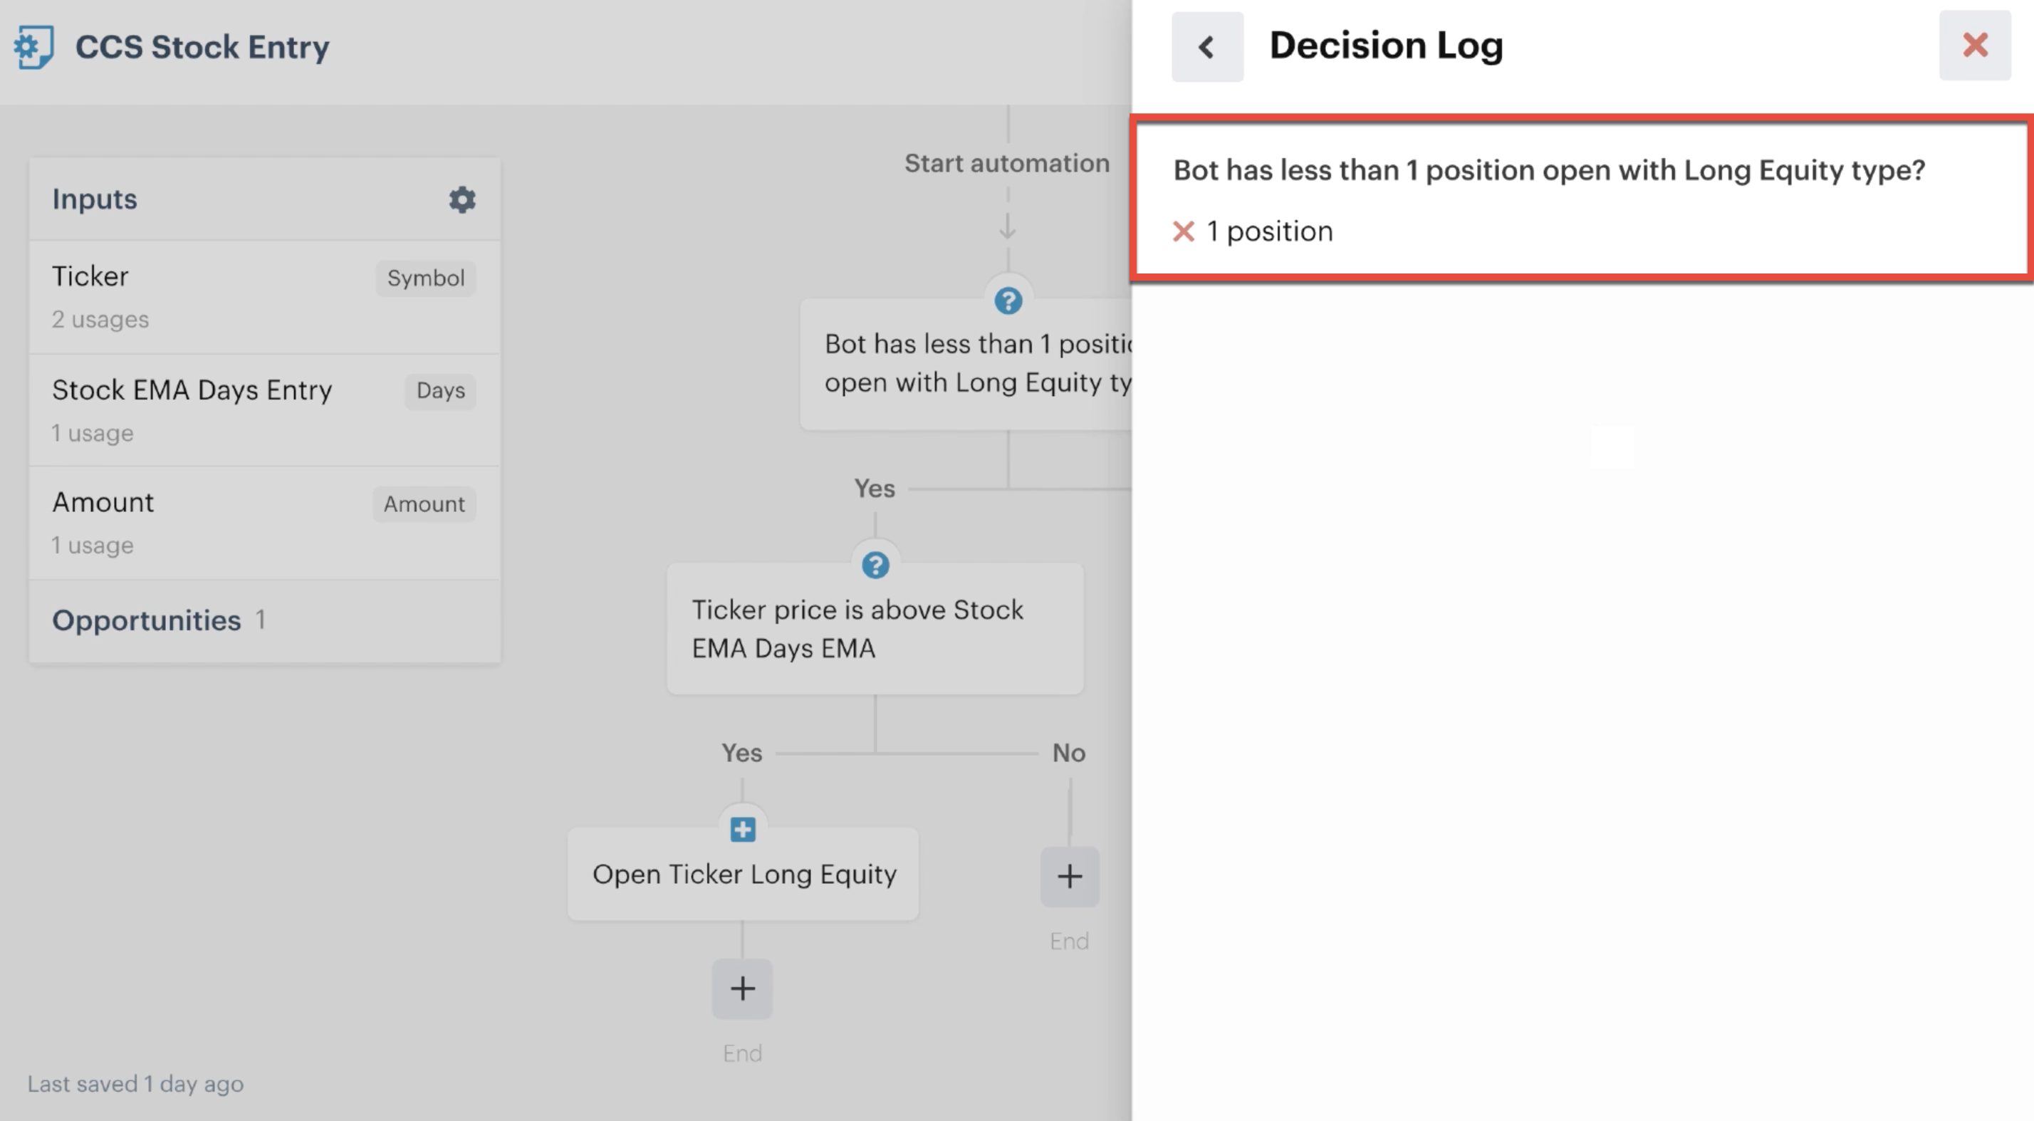This screenshot has height=1121, width=2034.
Task: Click the Last saved 1 day ago text
Action: [136, 1084]
